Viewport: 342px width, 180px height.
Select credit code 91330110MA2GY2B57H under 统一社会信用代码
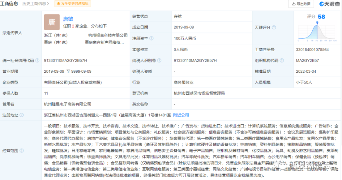[x=65, y=60]
